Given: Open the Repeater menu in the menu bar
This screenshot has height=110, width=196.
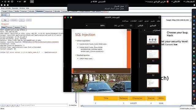Looking at the screenshot, I should point(15,8).
